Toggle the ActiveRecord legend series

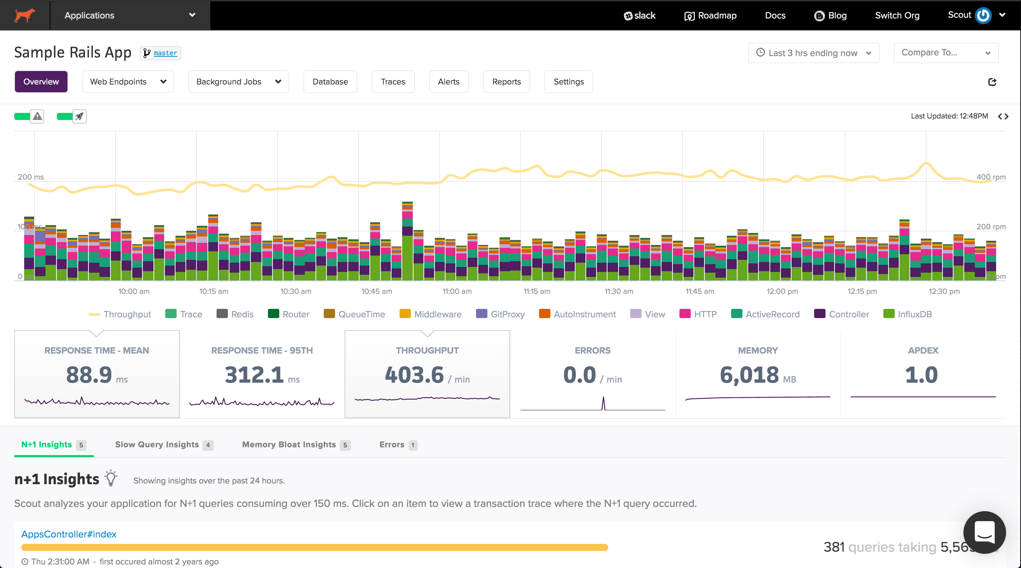click(x=765, y=314)
